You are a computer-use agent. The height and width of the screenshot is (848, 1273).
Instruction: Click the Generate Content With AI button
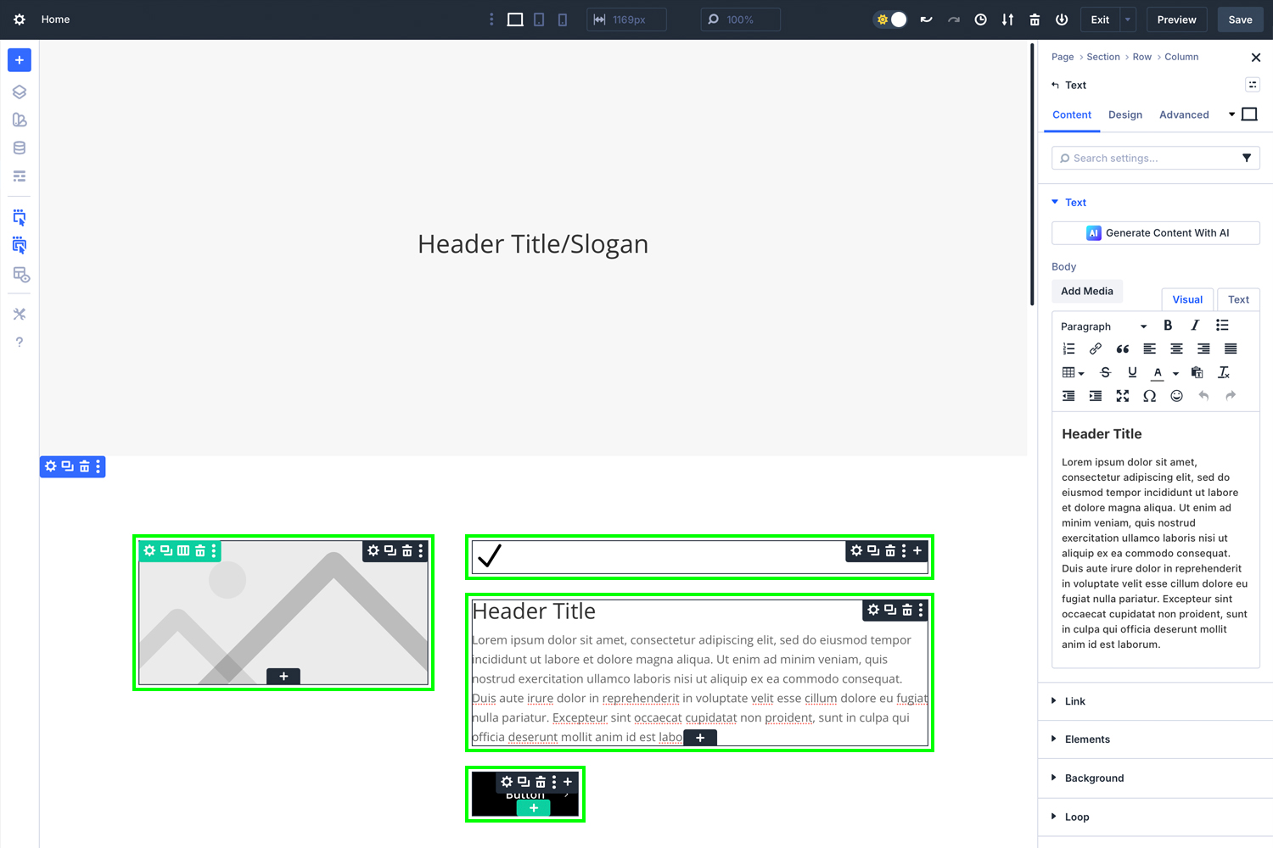point(1155,232)
